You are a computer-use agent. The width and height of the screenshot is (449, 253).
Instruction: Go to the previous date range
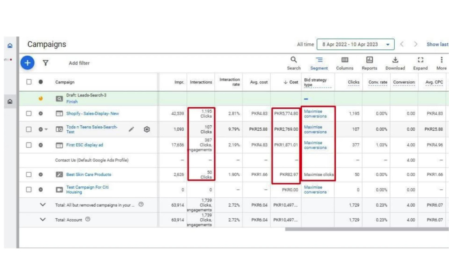(402, 44)
